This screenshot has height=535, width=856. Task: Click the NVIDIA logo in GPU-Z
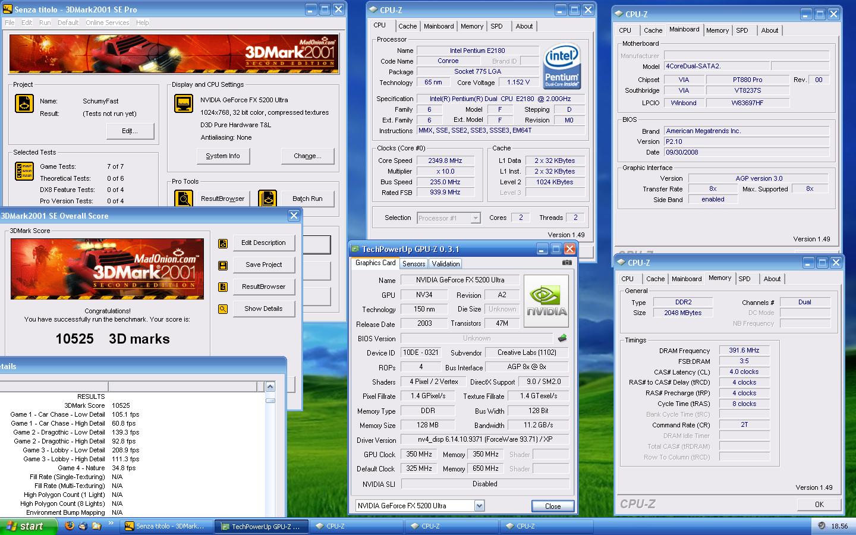point(546,301)
